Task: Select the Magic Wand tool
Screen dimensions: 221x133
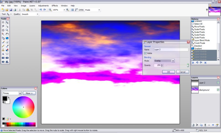Action: (3, 34)
